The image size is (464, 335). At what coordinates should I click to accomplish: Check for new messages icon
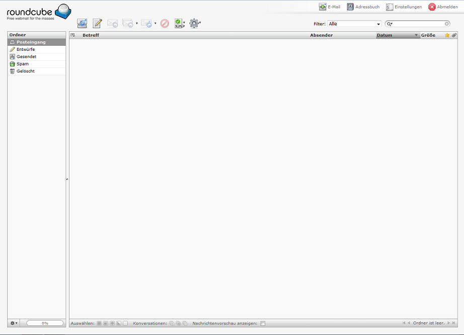click(82, 23)
